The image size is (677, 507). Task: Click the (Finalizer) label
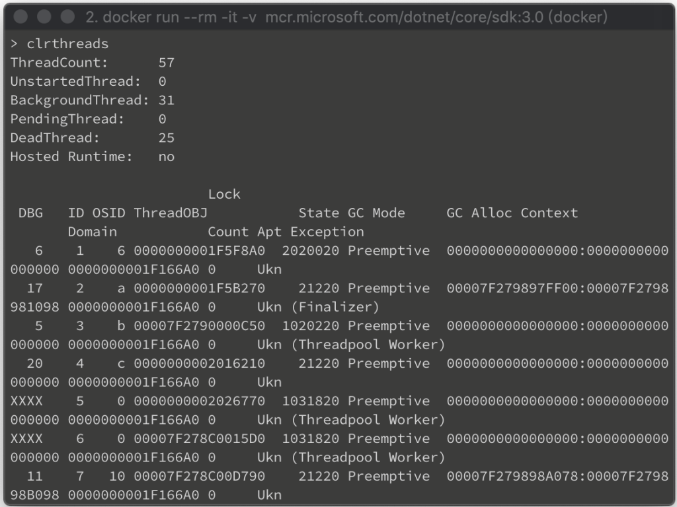point(335,307)
